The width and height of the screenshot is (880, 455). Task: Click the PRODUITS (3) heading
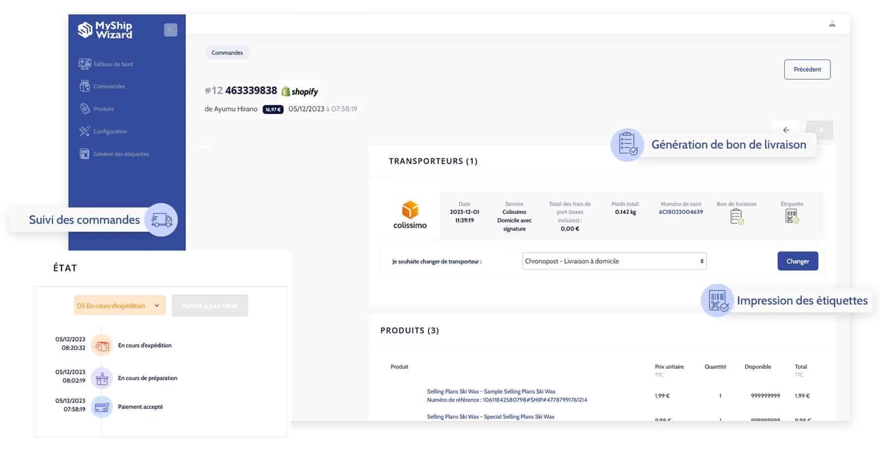(409, 331)
